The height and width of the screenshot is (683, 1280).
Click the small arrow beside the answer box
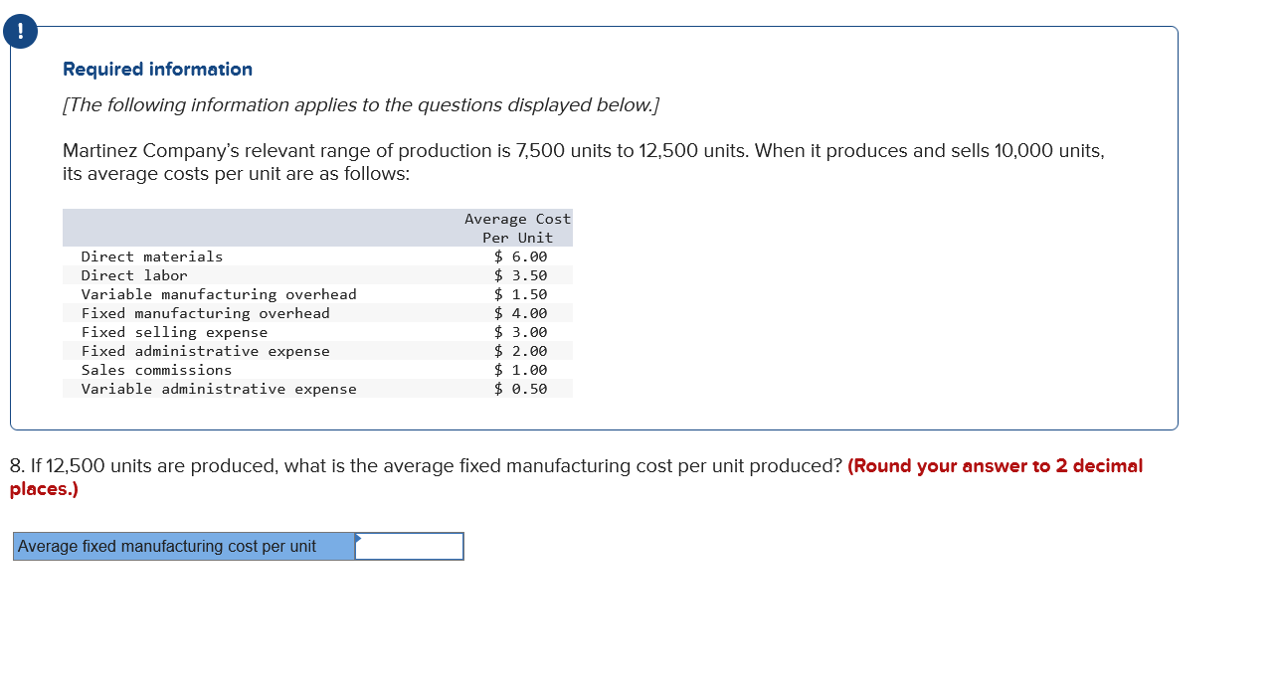359,539
